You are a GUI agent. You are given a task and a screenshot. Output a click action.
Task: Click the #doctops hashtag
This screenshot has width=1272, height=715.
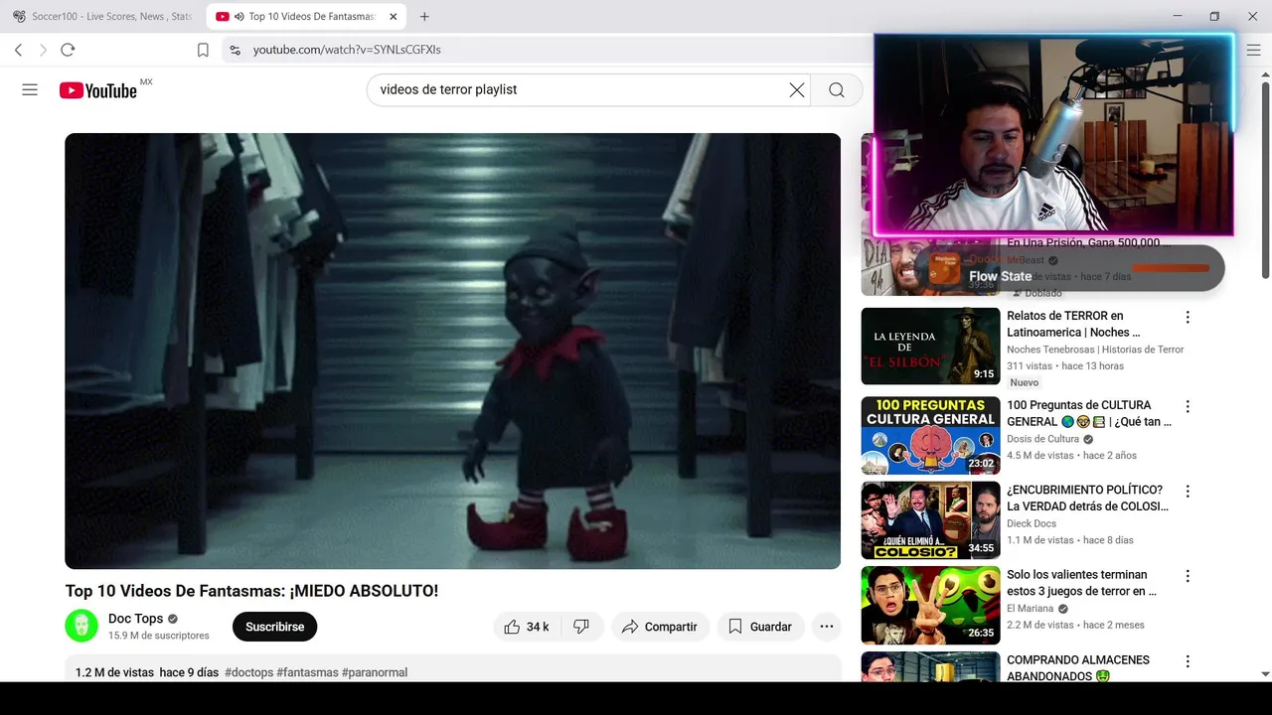(x=248, y=672)
